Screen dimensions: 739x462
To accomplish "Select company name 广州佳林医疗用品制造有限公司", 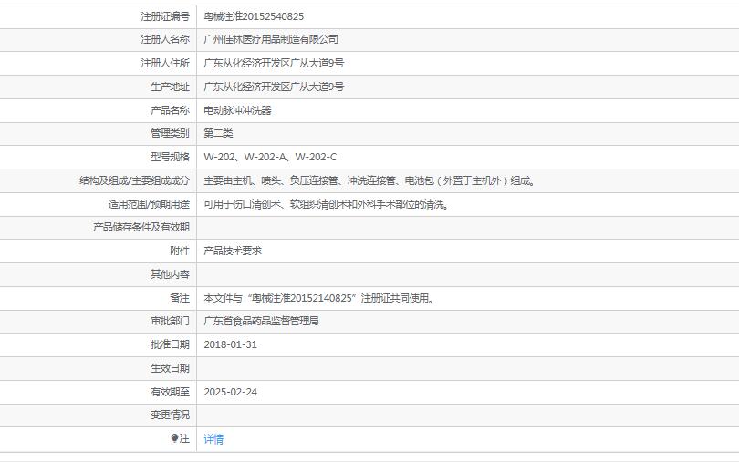I will [x=271, y=39].
